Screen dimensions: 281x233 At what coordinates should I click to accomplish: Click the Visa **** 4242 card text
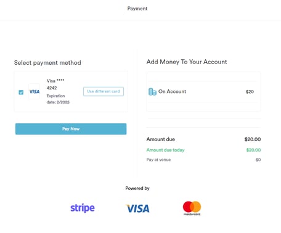[55, 84]
